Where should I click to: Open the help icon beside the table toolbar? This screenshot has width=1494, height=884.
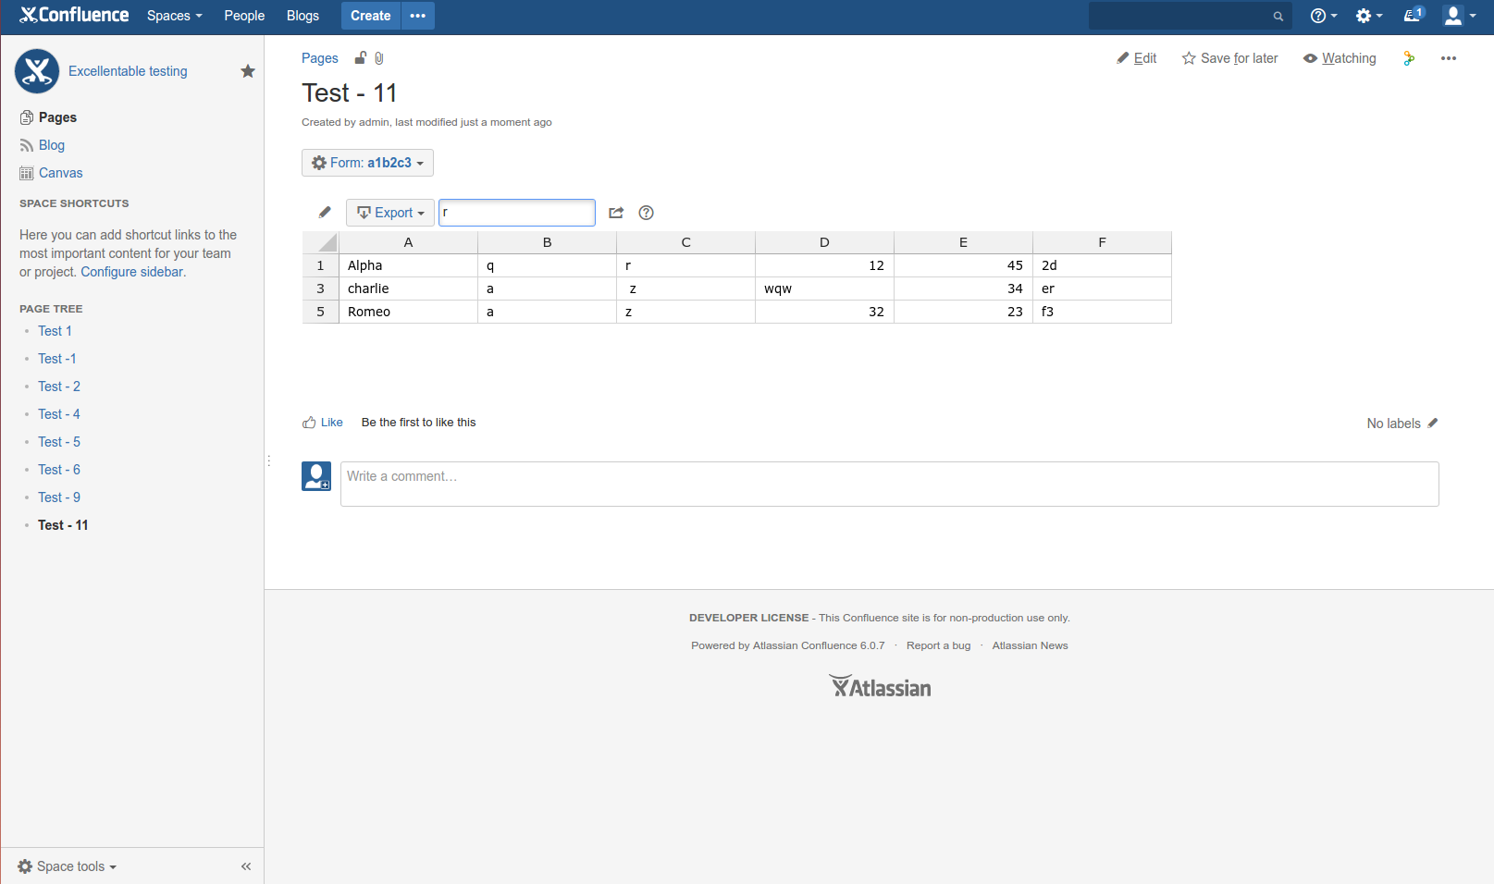646,213
